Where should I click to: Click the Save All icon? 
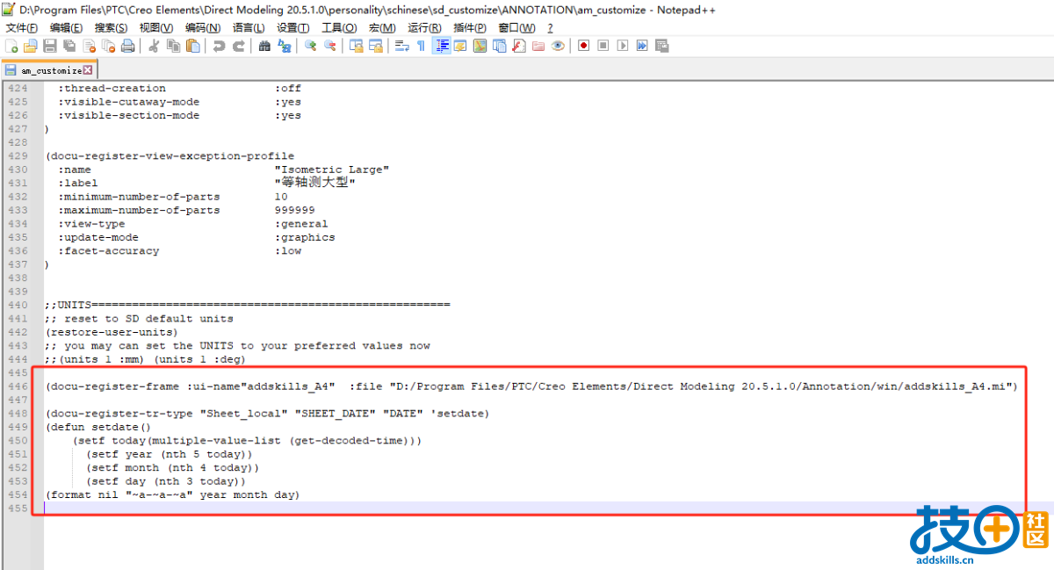coord(69,46)
